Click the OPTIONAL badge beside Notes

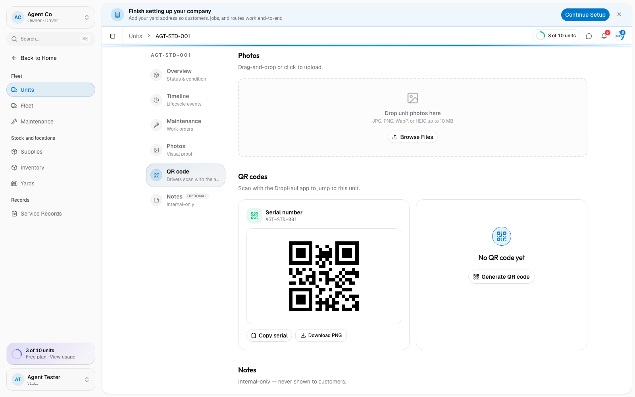coord(197,196)
